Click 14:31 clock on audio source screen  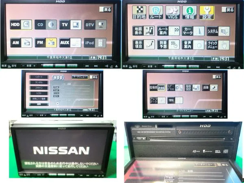point(102,58)
